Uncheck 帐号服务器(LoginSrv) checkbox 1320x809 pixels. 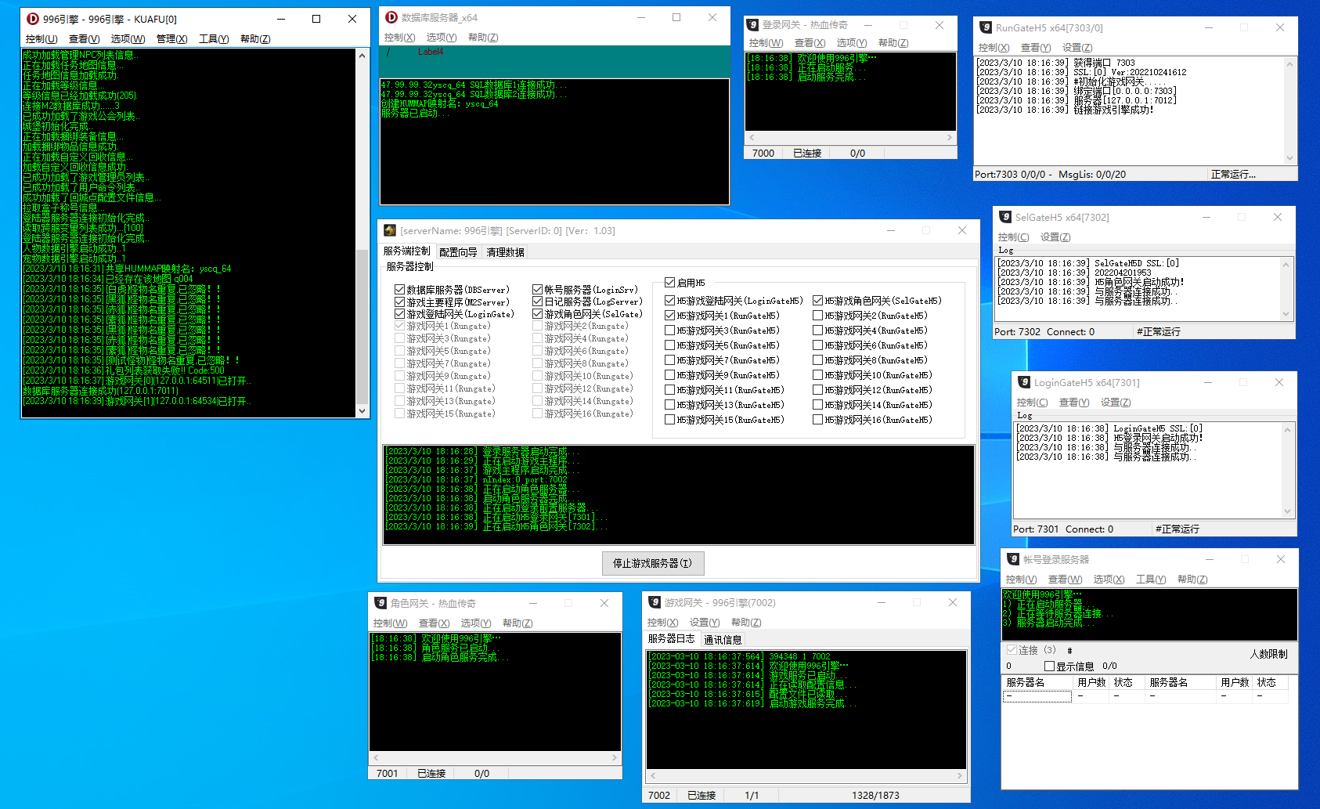tap(538, 290)
